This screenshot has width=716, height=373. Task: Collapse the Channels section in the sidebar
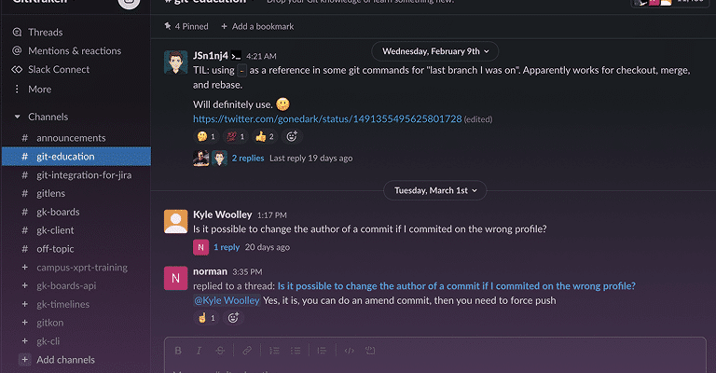click(x=17, y=117)
